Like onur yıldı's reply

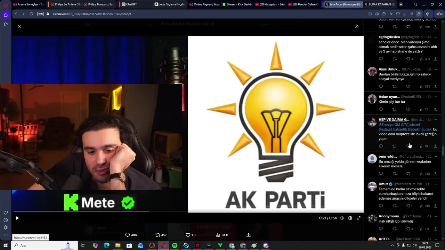point(408,174)
